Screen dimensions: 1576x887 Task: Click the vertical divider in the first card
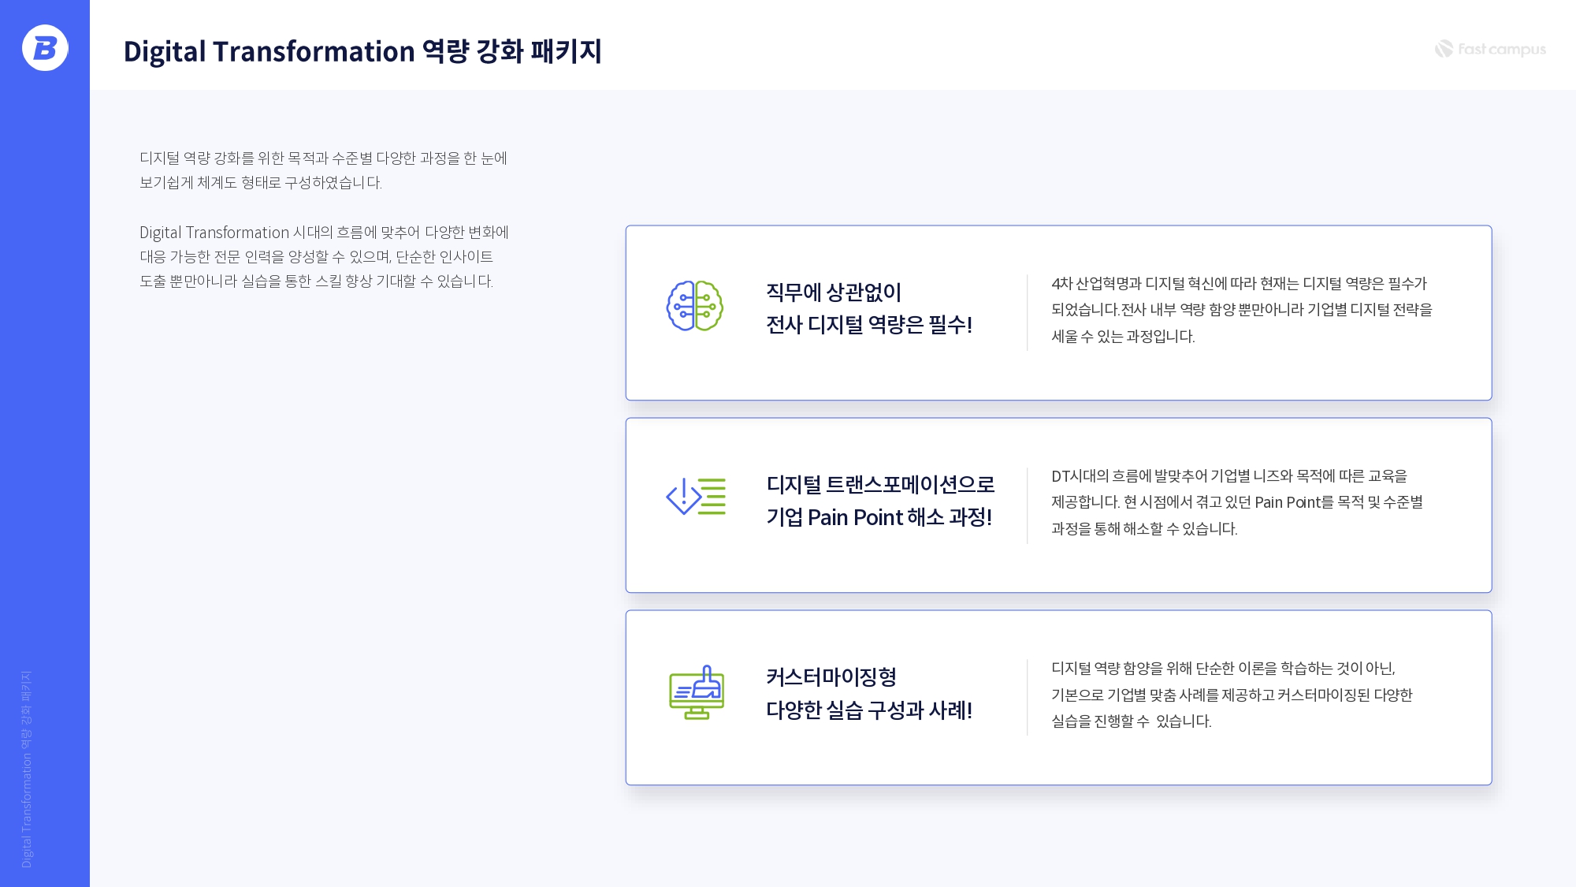point(1028,312)
